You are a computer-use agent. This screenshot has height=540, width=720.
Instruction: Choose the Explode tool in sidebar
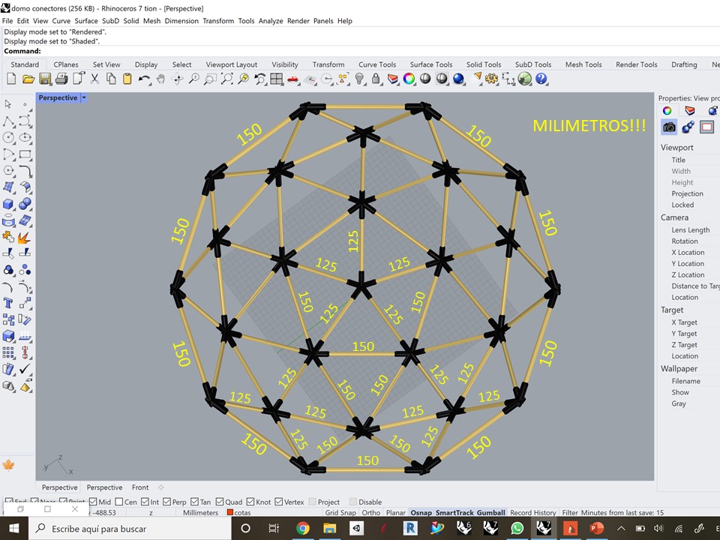point(25,238)
